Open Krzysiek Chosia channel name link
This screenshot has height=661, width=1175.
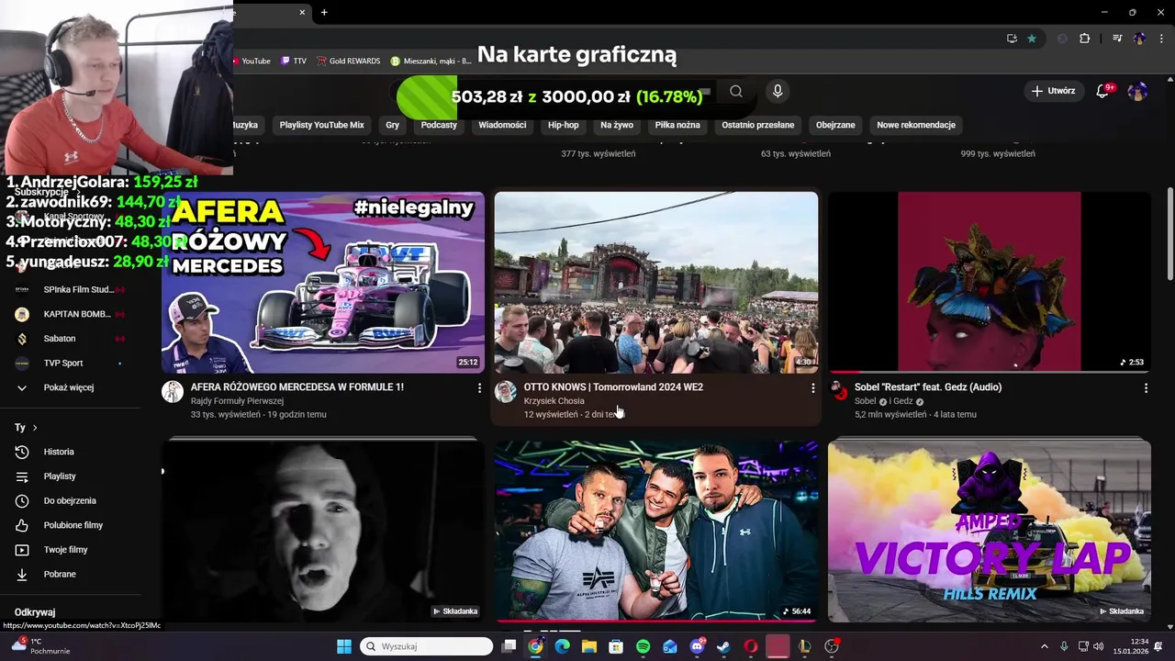click(554, 401)
